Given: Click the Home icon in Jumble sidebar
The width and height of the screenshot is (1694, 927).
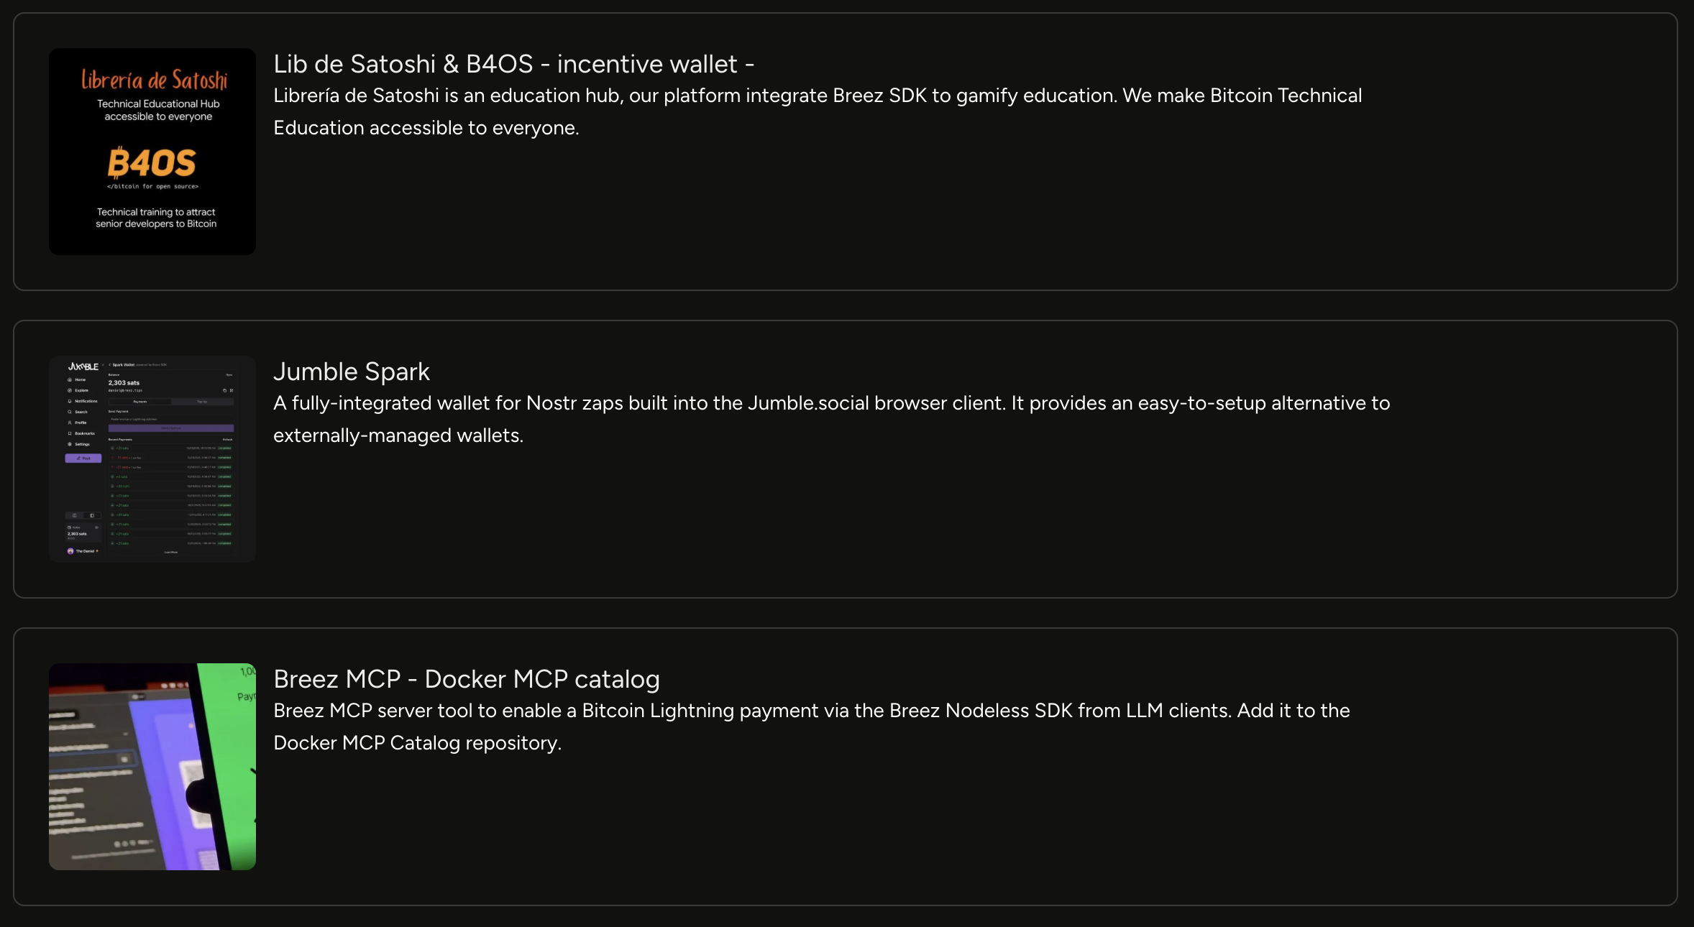Looking at the screenshot, I should (70, 379).
